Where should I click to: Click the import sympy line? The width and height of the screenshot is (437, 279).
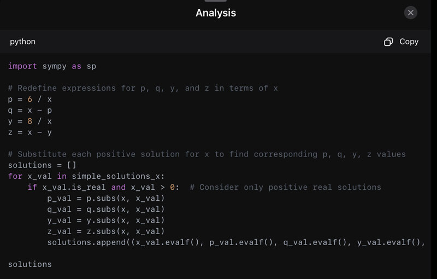pyautogui.click(x=52, y=66)
